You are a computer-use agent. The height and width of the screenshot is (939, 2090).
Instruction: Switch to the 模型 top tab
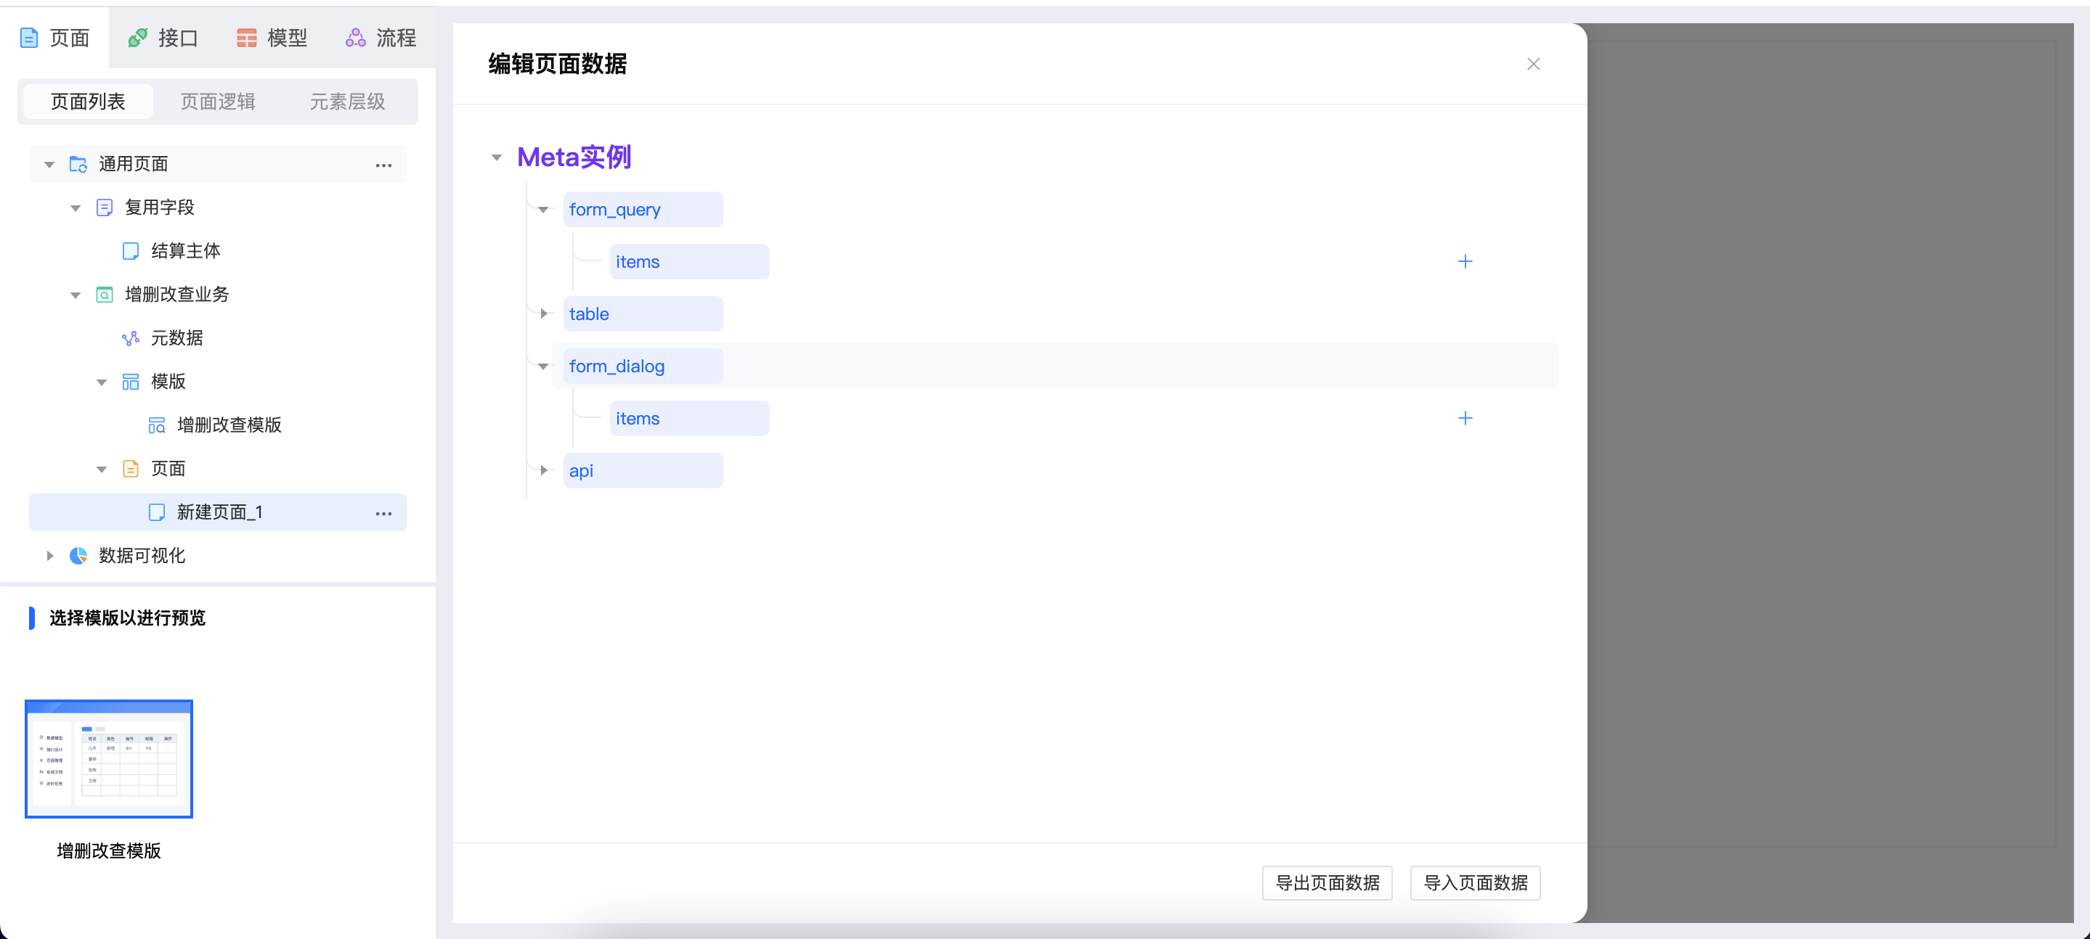click(272, 38)
